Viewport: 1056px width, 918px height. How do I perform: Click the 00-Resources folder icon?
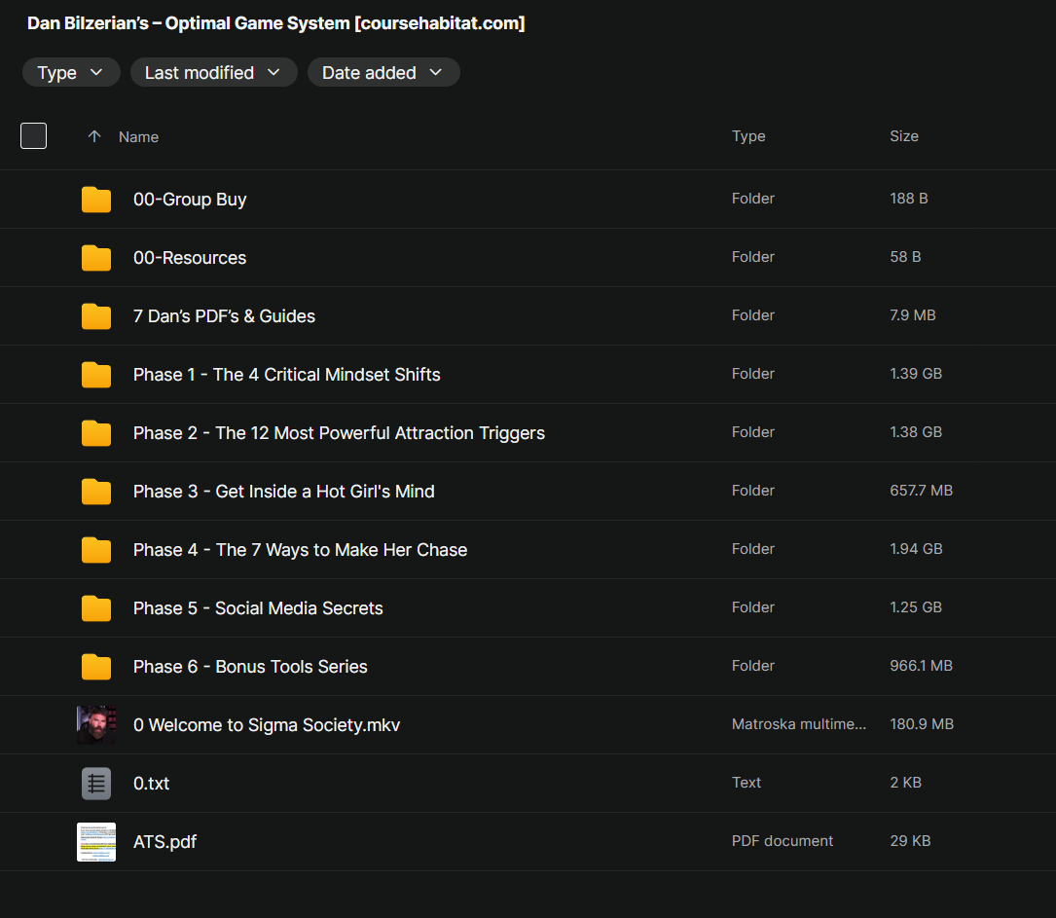[96, 258]
